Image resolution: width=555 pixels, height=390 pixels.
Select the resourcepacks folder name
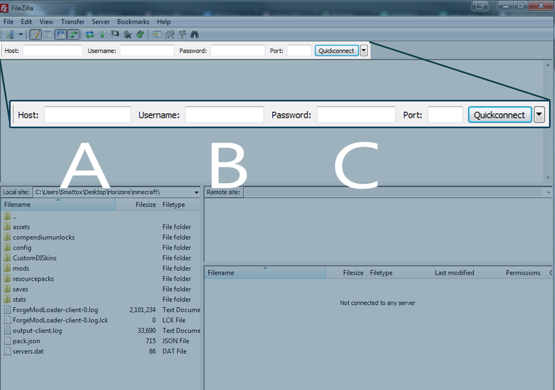point(33,279)
